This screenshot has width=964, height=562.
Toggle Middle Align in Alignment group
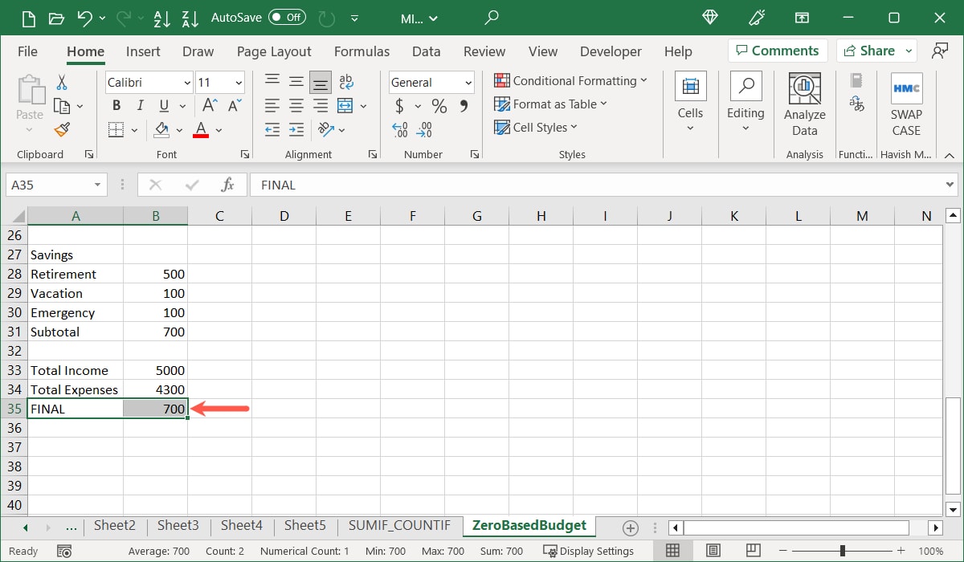coord(296,81)
